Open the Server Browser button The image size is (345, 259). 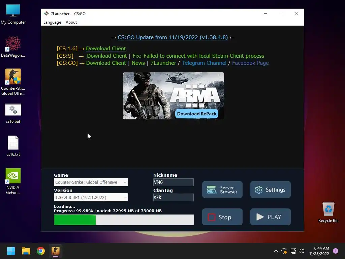pos(222,190)
